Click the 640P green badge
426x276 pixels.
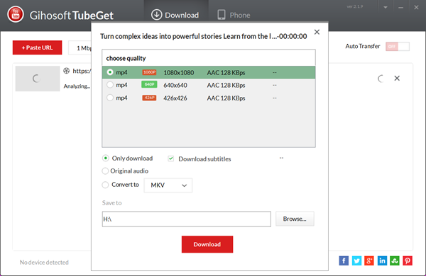(x=149, y=84)
